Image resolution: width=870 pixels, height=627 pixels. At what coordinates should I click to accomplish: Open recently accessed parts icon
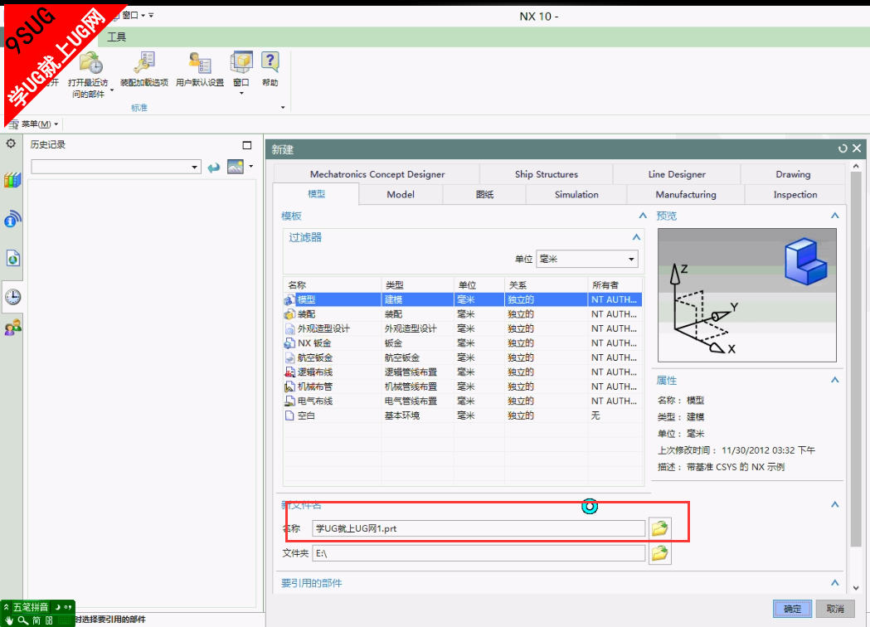click(x=90, y=62)
